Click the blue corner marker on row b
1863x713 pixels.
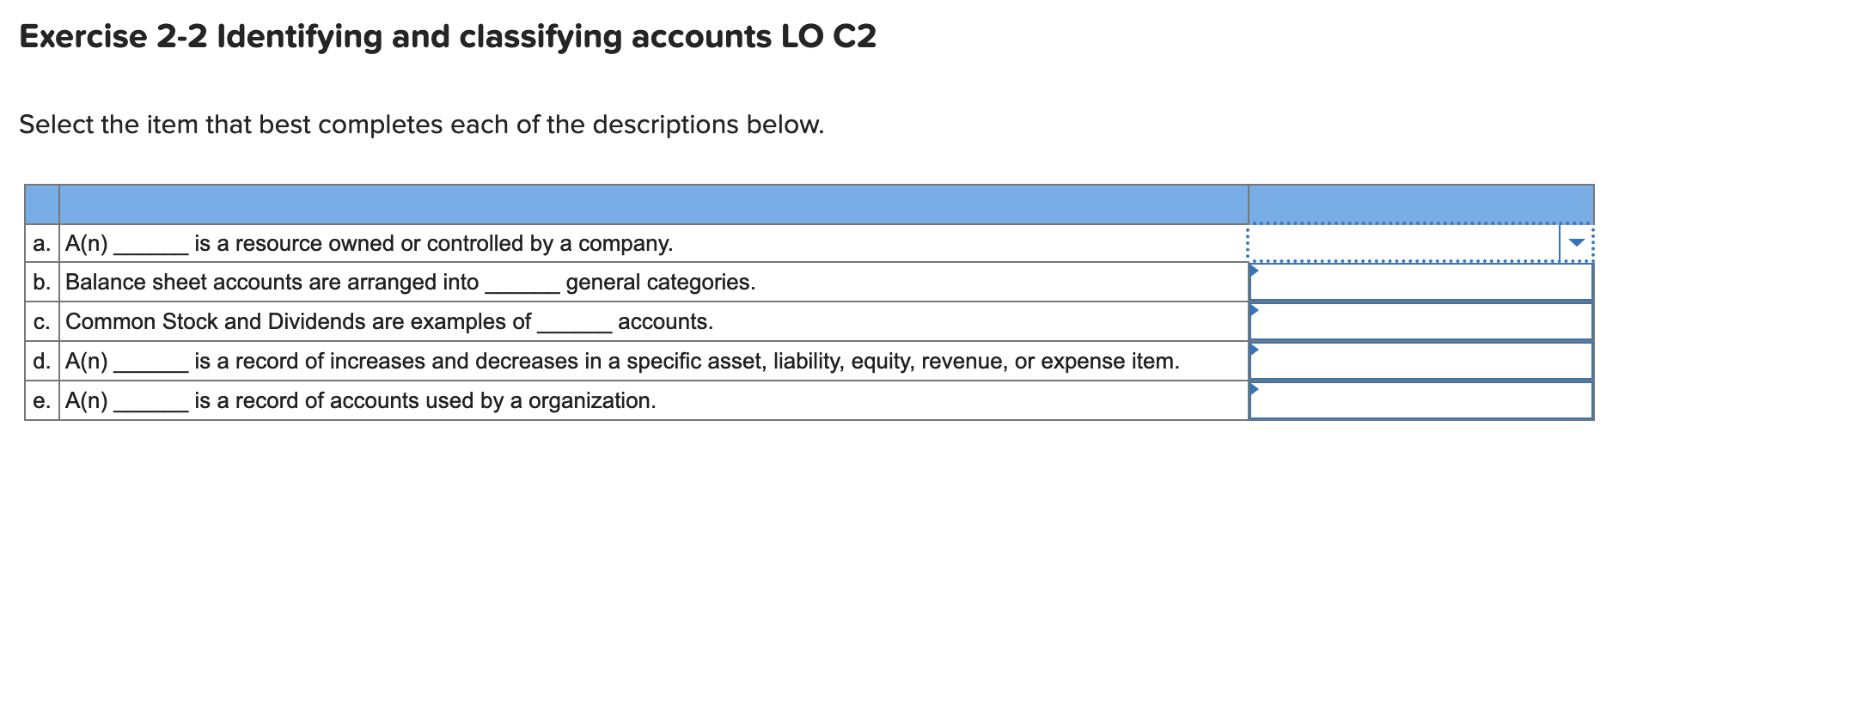tap(1256, 271)
